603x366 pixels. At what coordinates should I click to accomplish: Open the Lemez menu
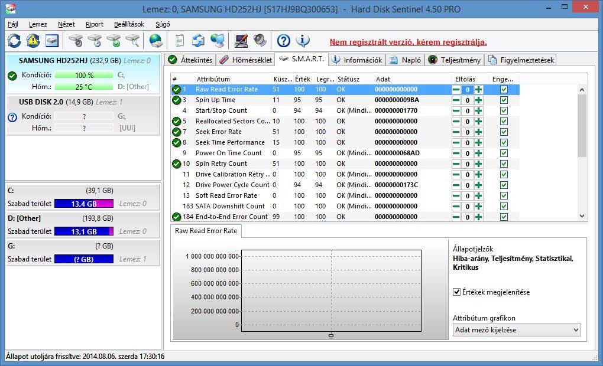point(38,24)
